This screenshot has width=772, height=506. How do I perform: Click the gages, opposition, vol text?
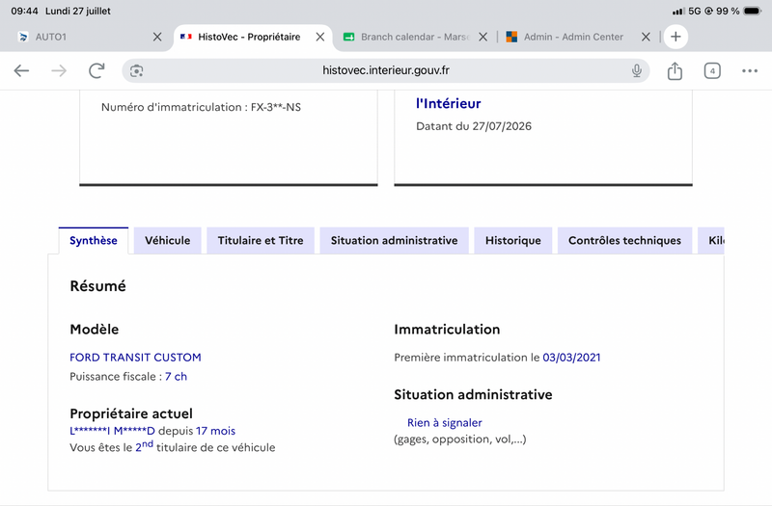tap(460, 439)
